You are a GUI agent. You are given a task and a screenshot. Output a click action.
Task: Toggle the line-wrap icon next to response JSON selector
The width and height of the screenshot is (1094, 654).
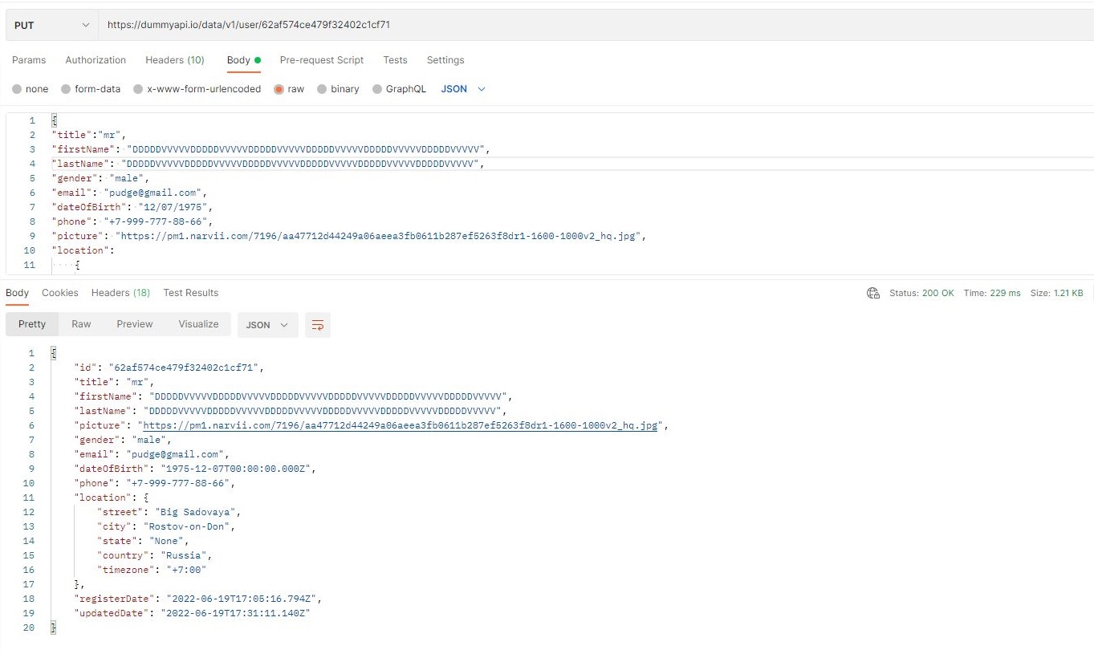[x=318, y=325]
